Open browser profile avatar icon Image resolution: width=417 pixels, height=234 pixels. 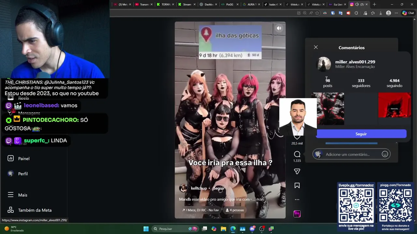pyautogui.click(x=388, y=13)
